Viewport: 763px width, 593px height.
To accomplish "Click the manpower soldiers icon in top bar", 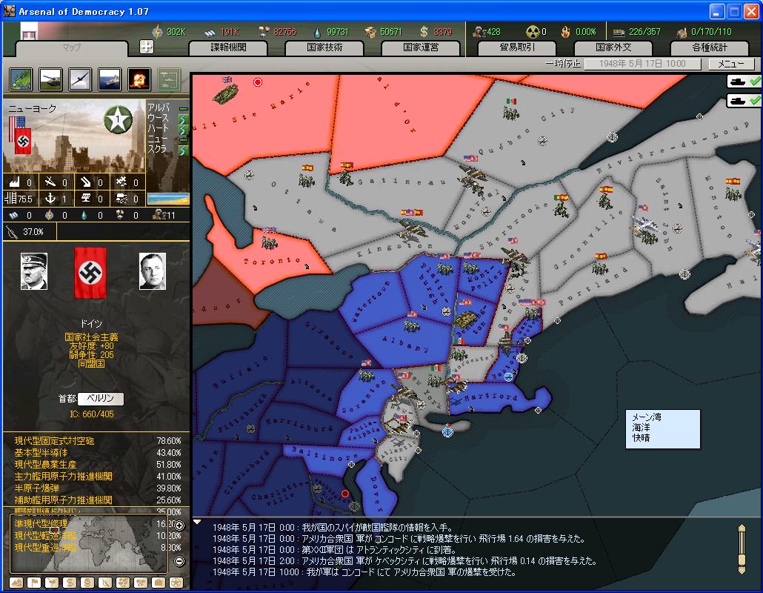I will pyautogui.click(x=479, y=32).
